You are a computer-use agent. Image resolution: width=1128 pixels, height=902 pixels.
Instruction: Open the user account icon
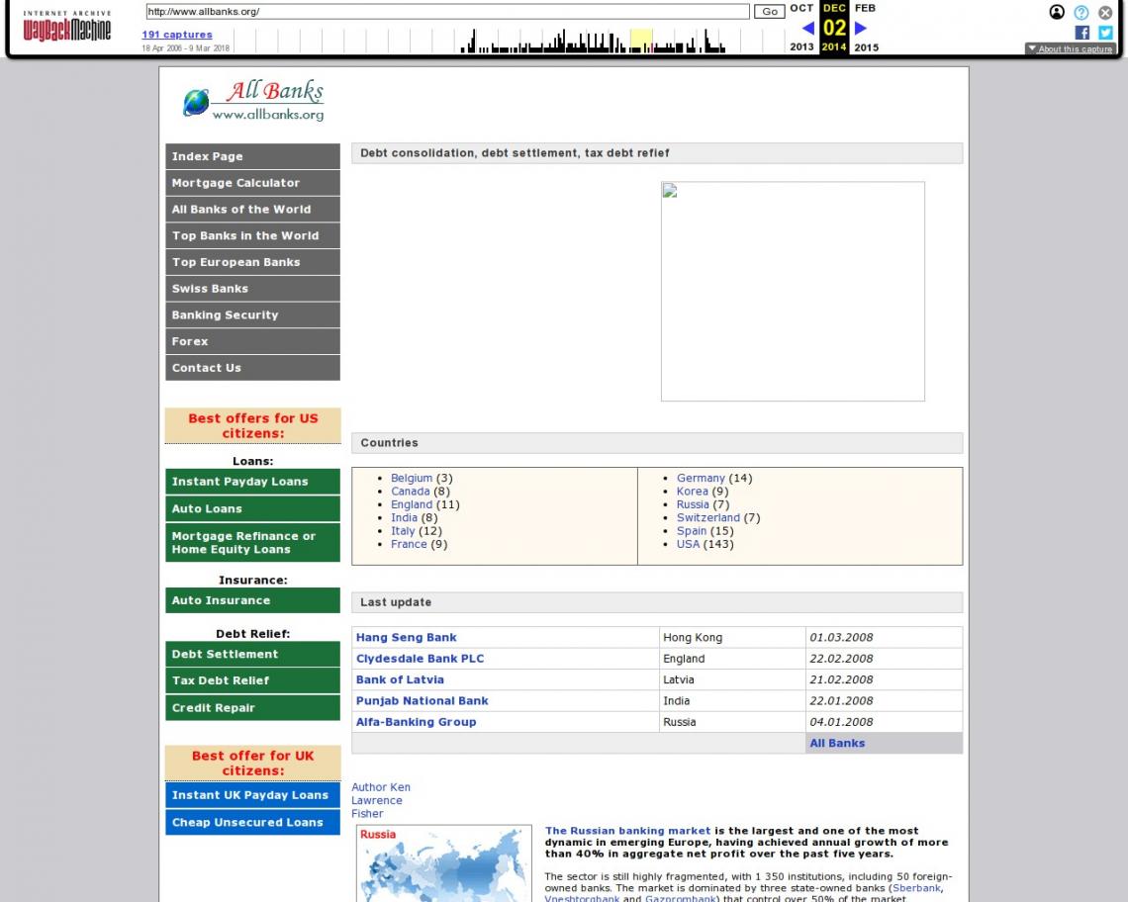tap(1057, 12)
